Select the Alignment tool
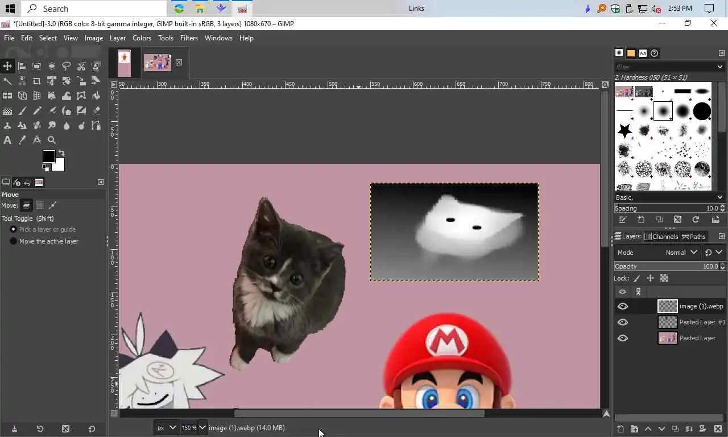728x437 pixels. pos(22,66)
